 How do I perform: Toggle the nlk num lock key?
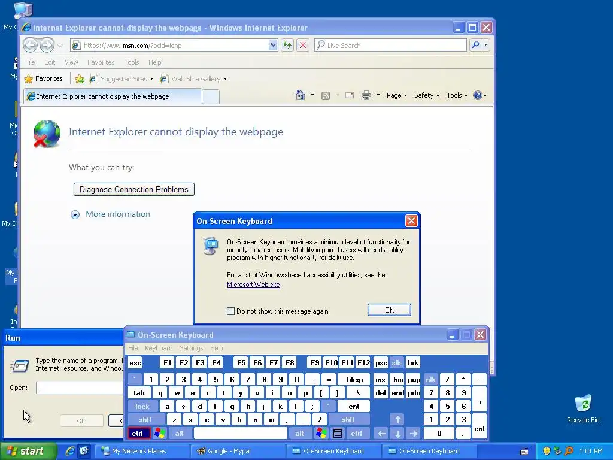431,379
